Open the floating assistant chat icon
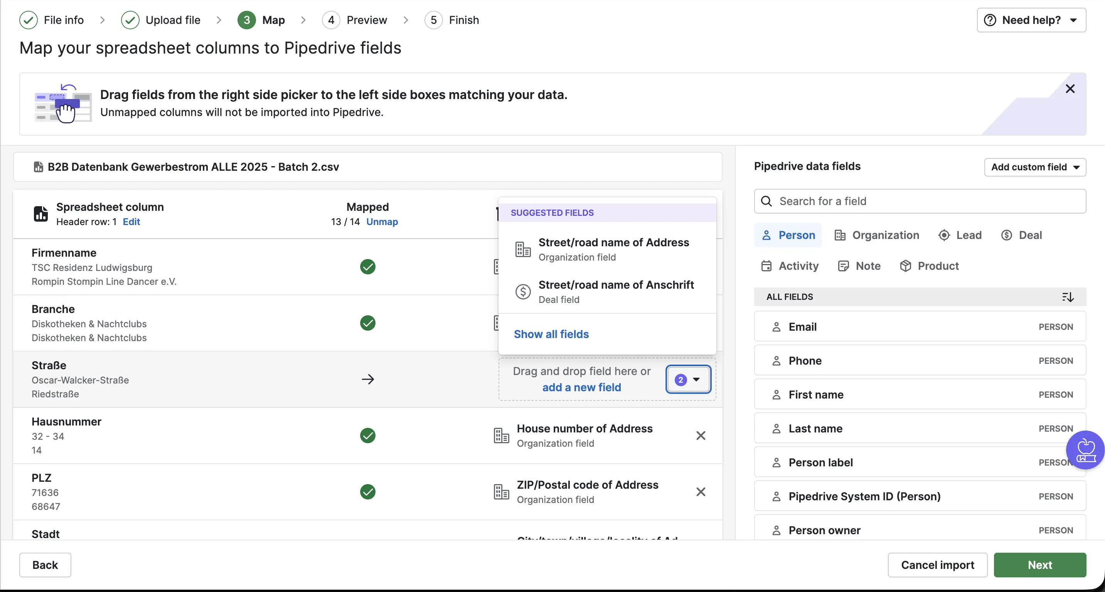 coord(1086,450)
